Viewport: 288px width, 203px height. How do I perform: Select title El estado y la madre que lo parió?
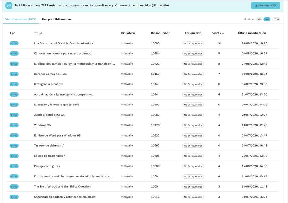point(57,105)
